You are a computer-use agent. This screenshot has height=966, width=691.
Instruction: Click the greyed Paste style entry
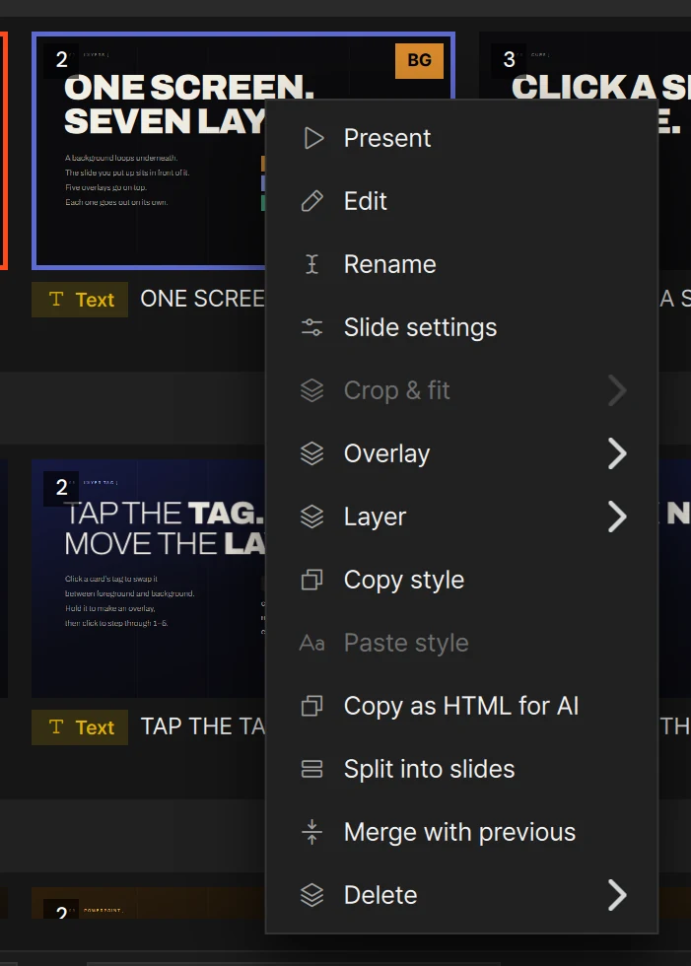461,643
